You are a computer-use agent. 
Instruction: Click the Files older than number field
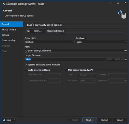[x=54, y=75]
